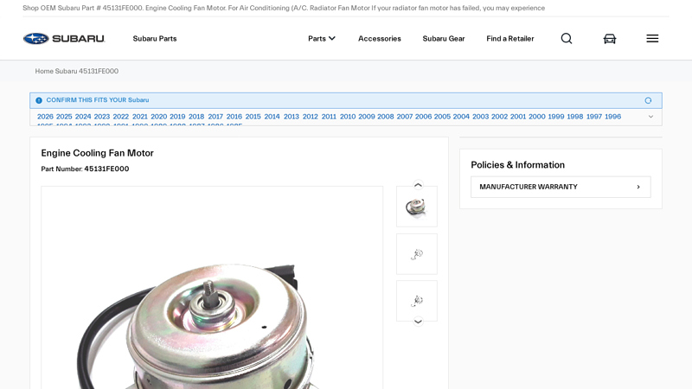Click the vehicle car icon in header
692x389 pixels.
coord(610,39)
